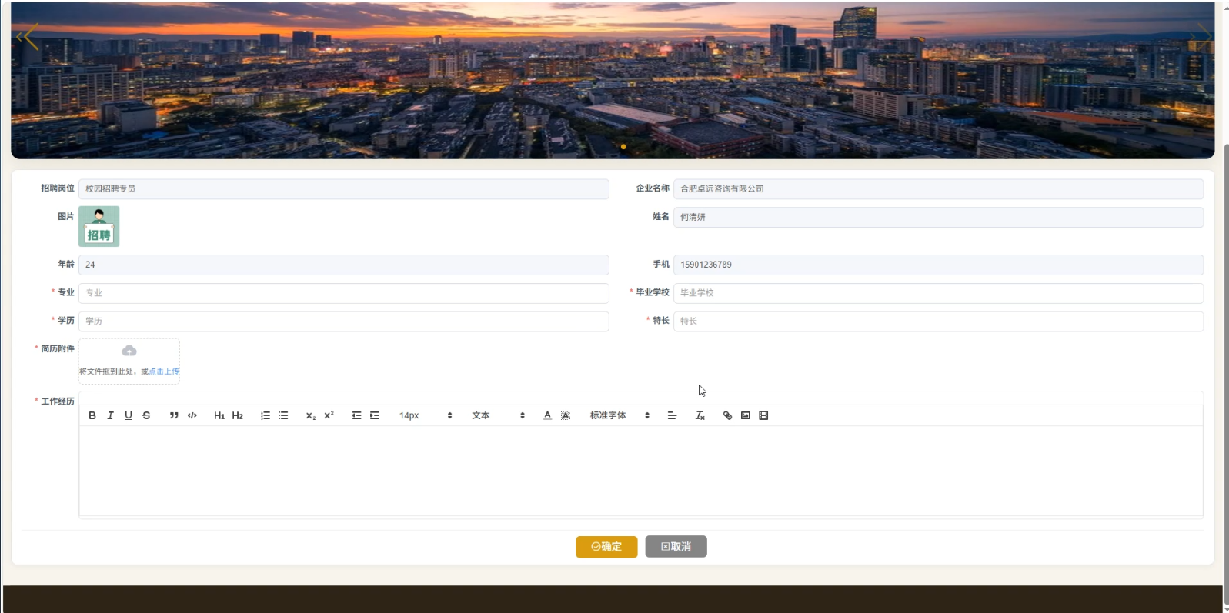
Task: Click the carousel indicator dot
Action: [x=623, y=146]
